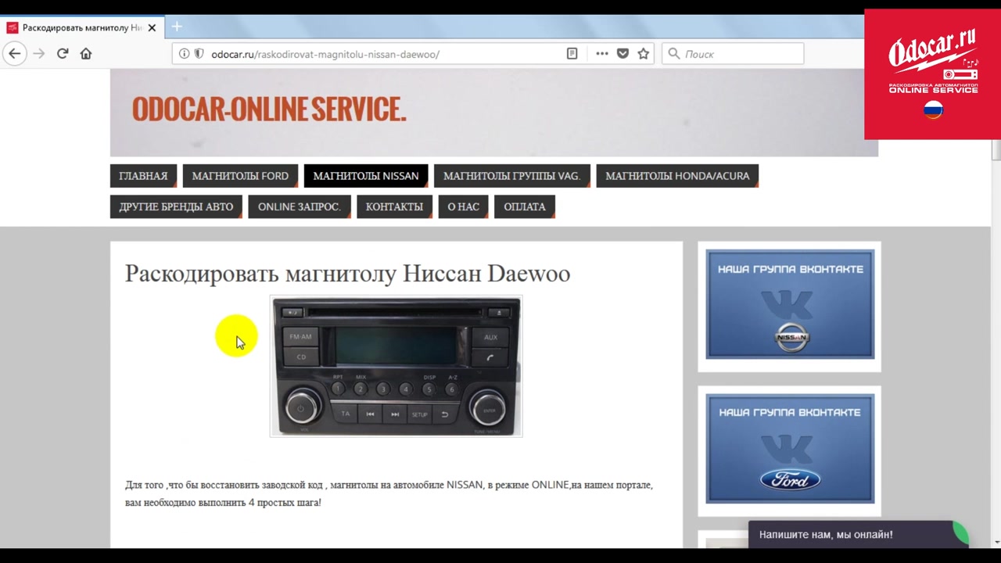Open page actions three-dots menu
Screen dimensions: 1001x563
pyautogui.click(x=602, y=54)
